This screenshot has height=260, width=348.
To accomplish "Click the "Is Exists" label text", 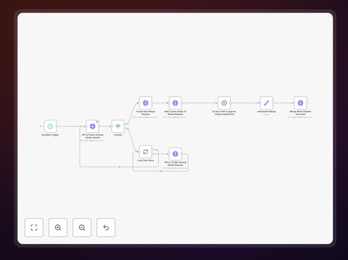I will click(x=118, y=135).
